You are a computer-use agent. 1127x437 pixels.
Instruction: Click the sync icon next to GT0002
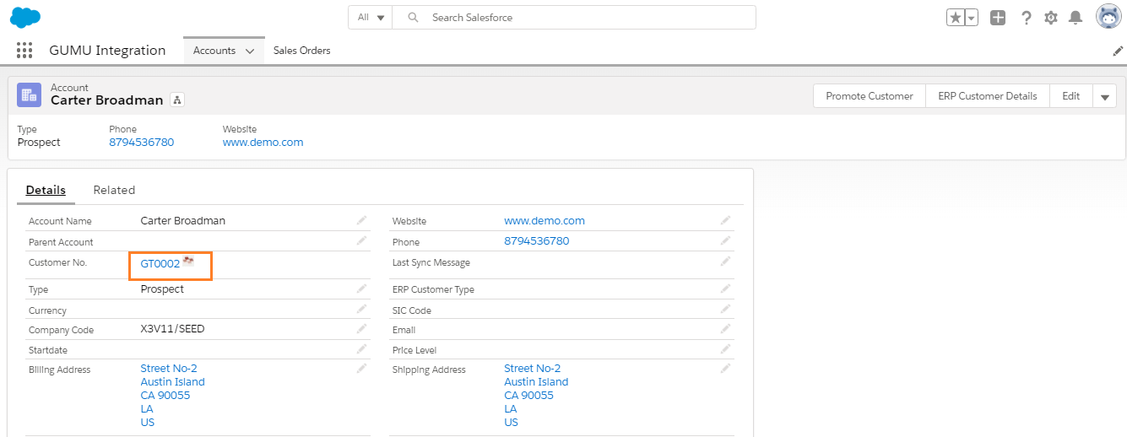[x=189, y=262]
